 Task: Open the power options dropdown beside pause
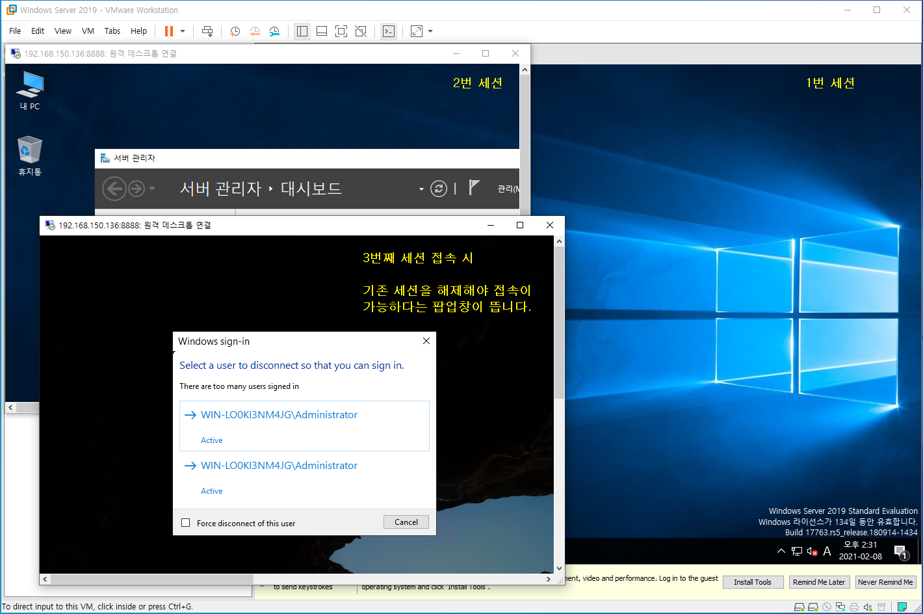[x=183, y=31]
